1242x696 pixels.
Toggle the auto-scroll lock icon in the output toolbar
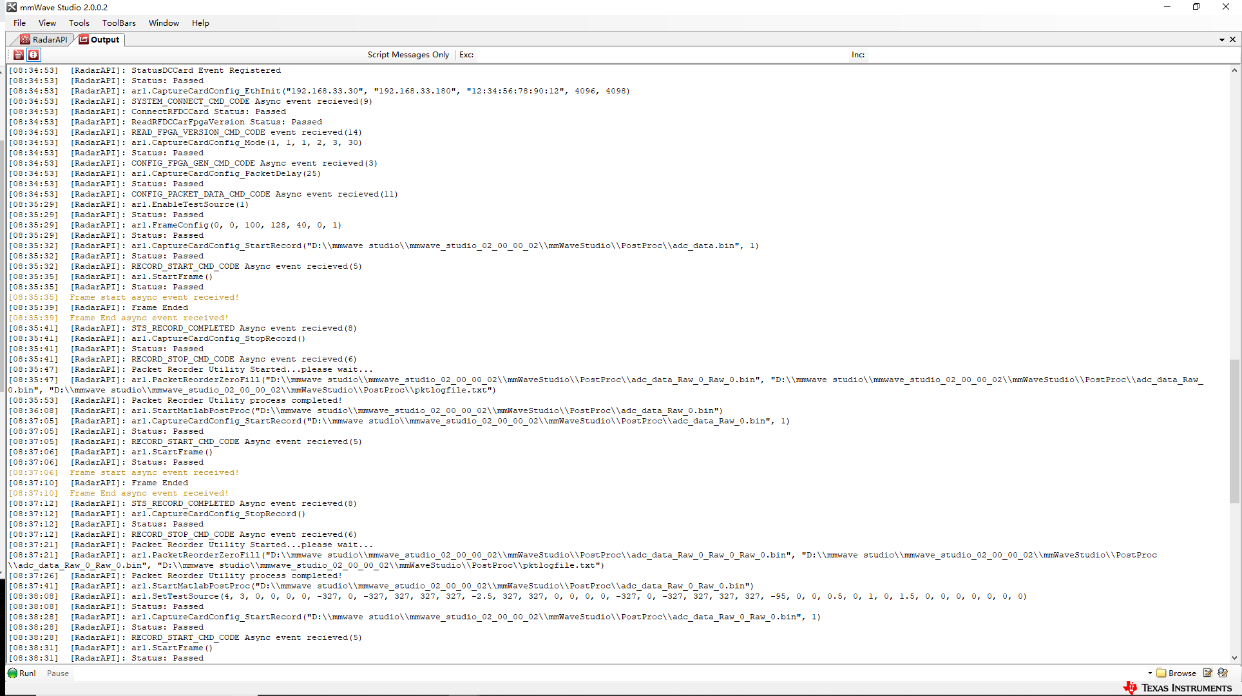tap(33, 55)
